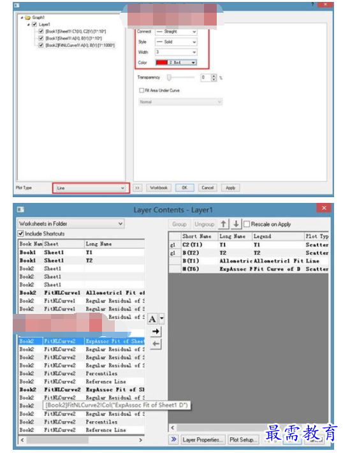
Task: Click the Sheet column header in the left list
Action: coord(64,244)
